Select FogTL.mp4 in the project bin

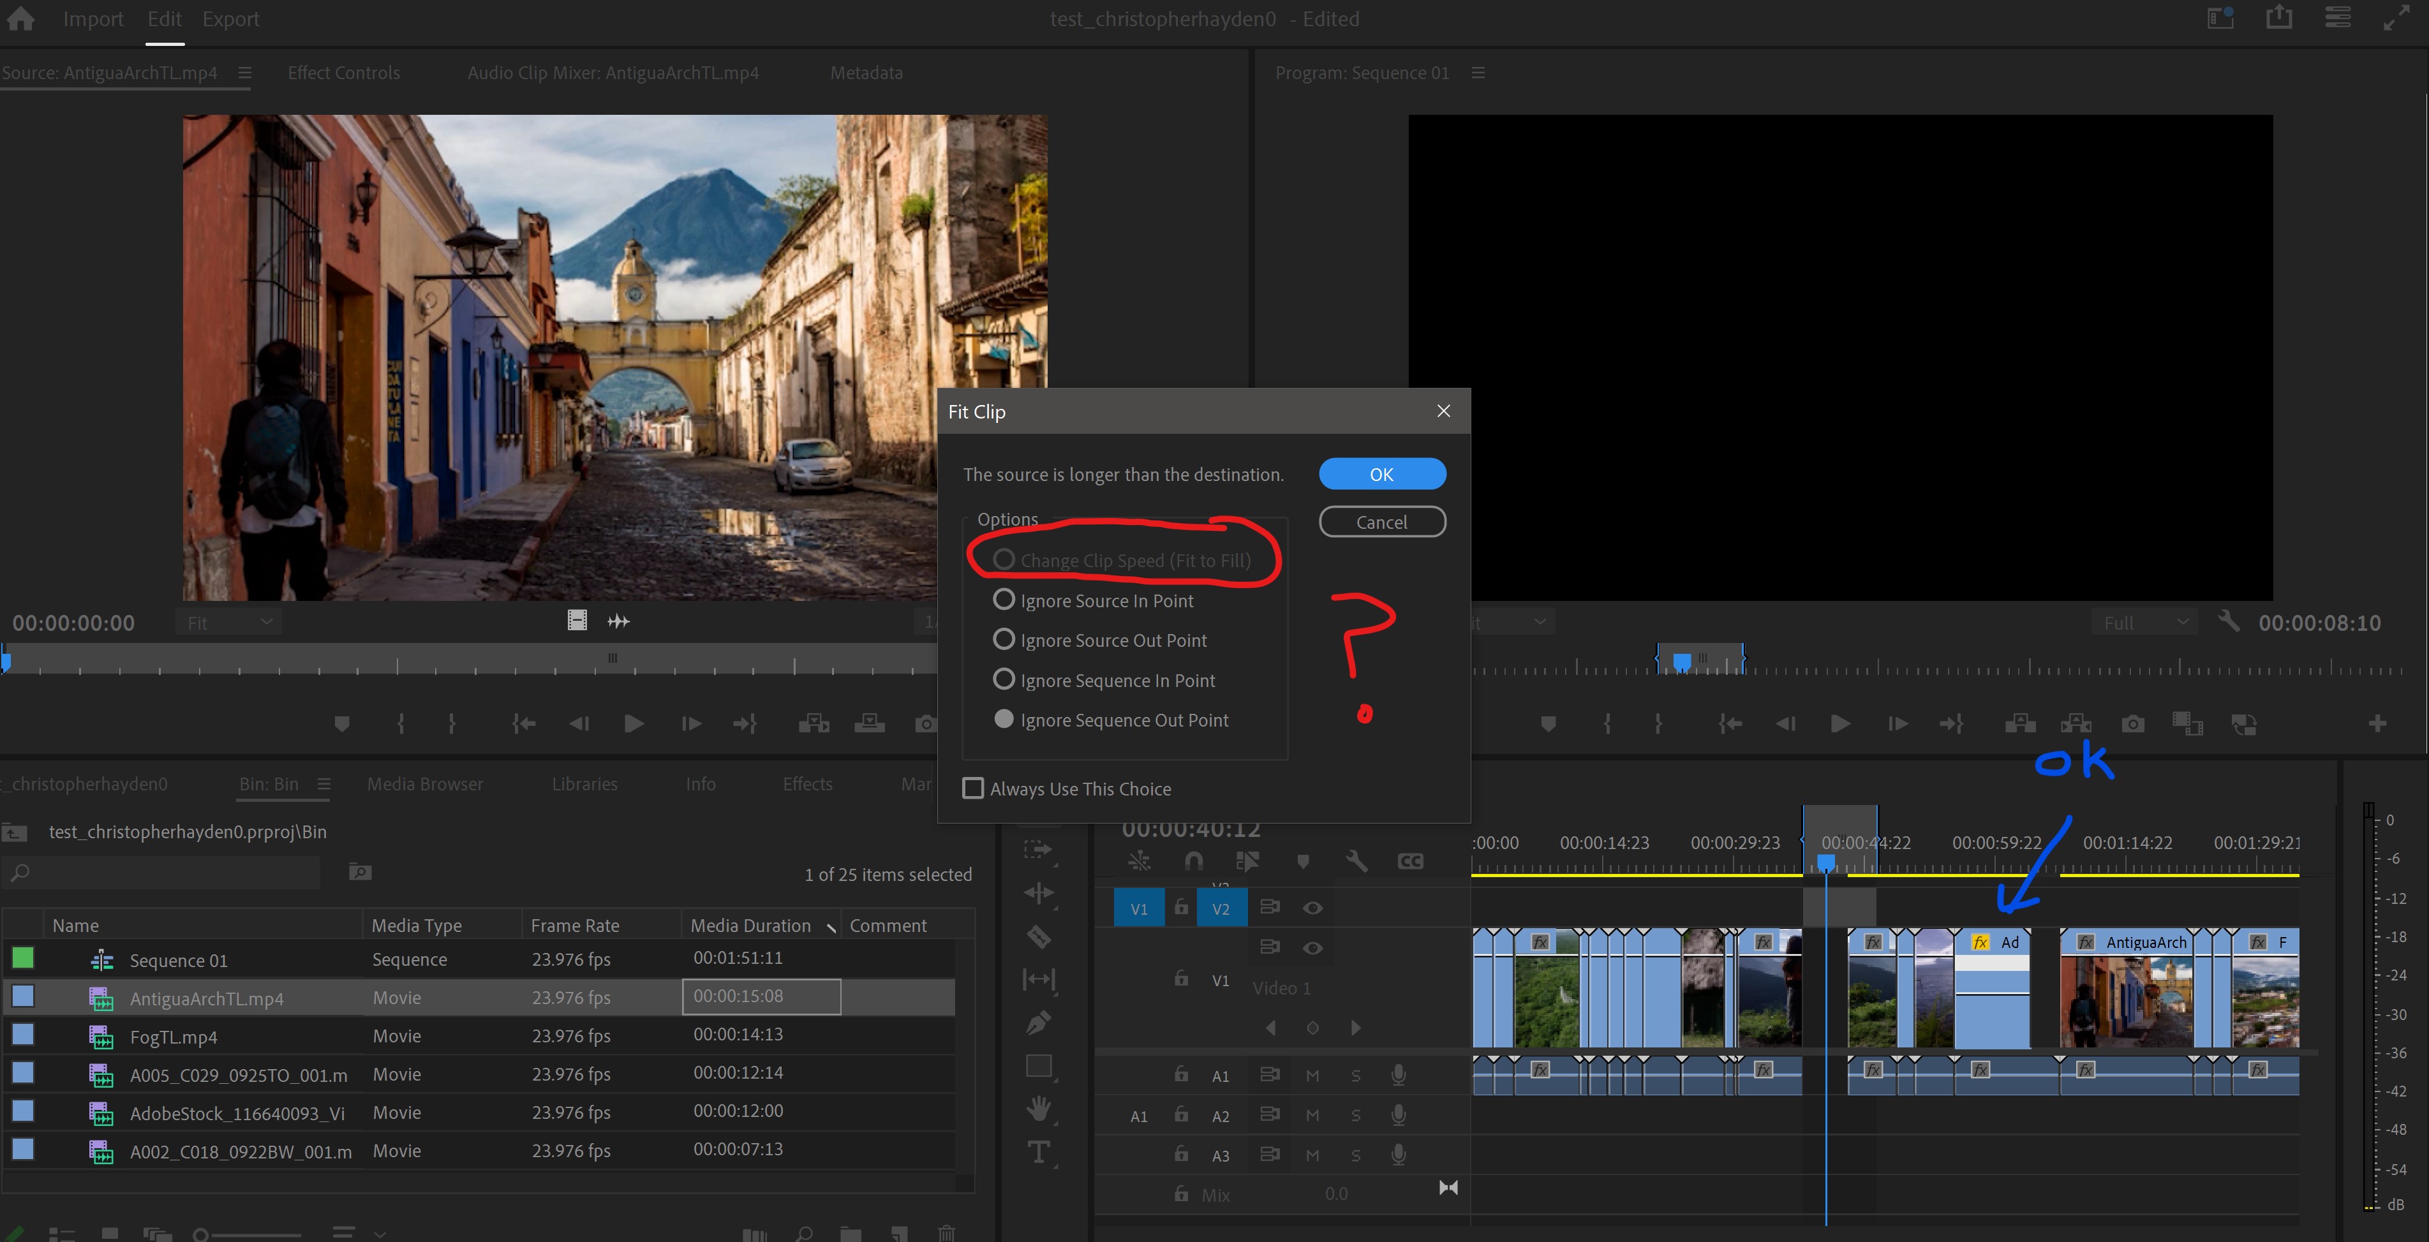coord(174,1035)
